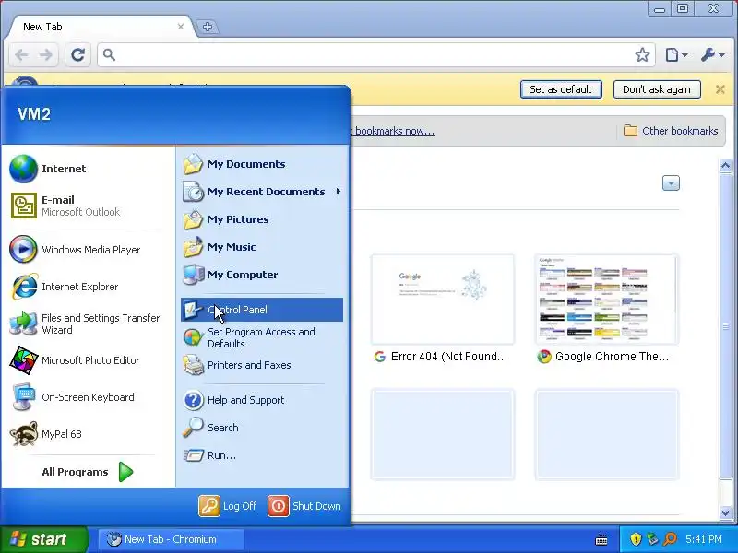Focus the Chromium address bar
Viewport: 738px width, 553px height.
(x=372, y=55)
